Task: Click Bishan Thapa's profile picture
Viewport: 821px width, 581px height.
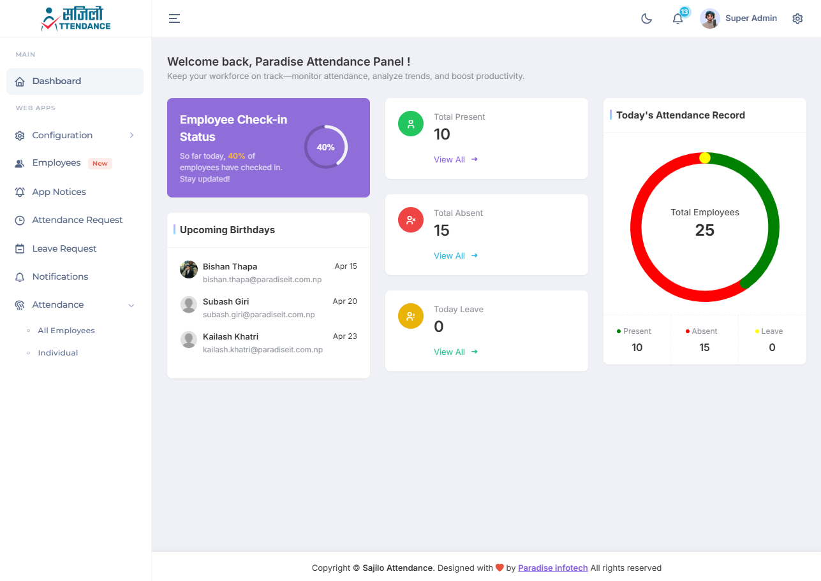Action: pos(189,269)
